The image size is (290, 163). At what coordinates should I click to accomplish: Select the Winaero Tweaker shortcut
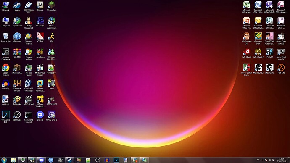pos(29,39)
